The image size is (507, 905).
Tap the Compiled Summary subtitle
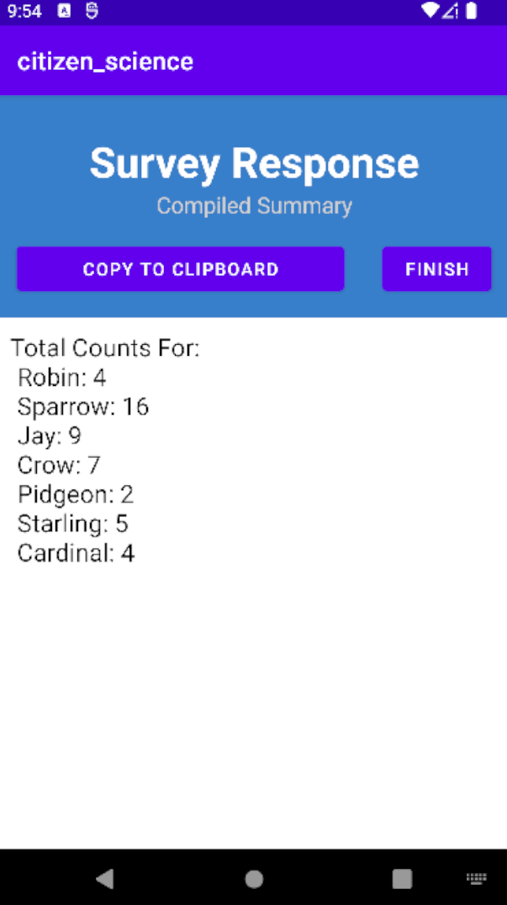(x=254, y=206)
